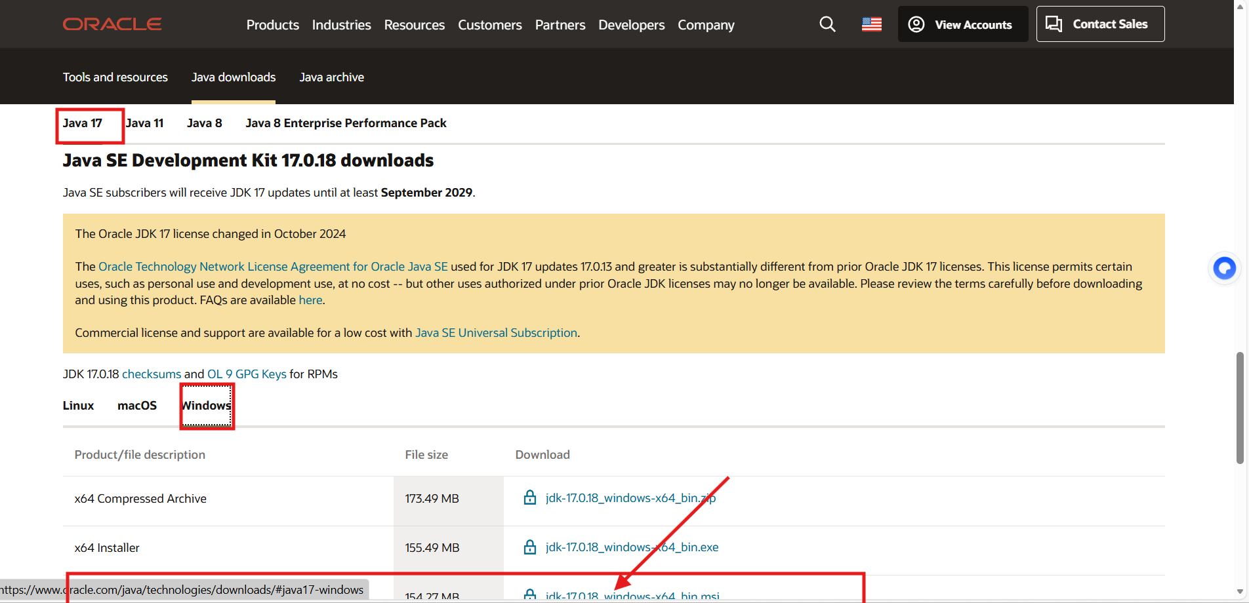Click 'x64 Compressed Archive' cell
This screenshot has width=1249, height=603.
pos(140,499)
